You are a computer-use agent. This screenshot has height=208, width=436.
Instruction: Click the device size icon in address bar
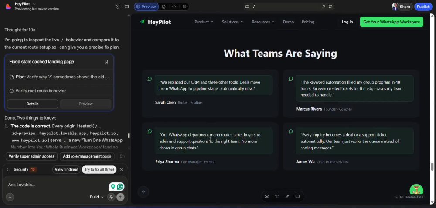[x=247, y=7]
